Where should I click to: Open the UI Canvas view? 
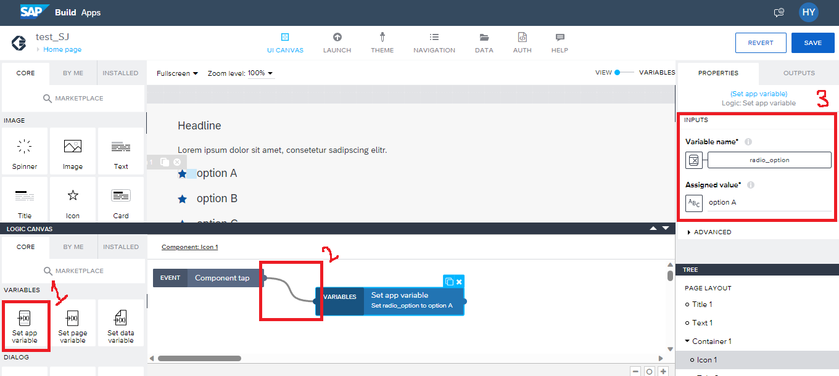point(285,43)
